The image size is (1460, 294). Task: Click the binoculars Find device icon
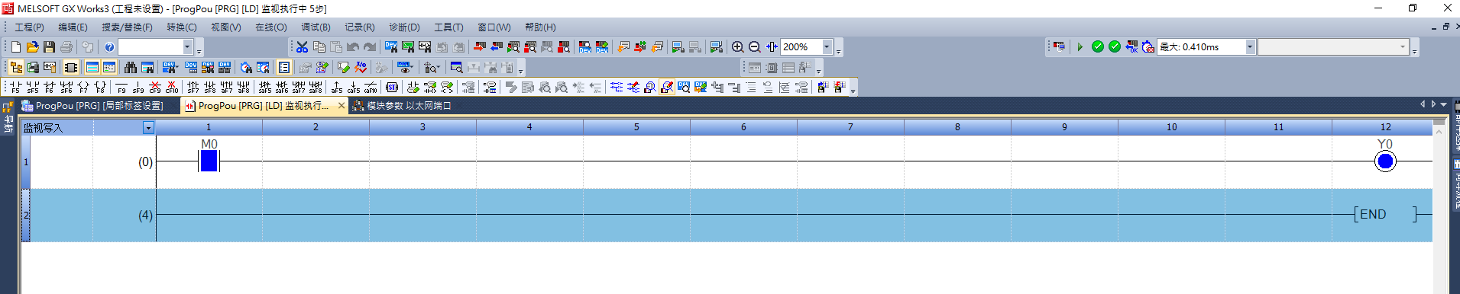click(x=131, y=67)
